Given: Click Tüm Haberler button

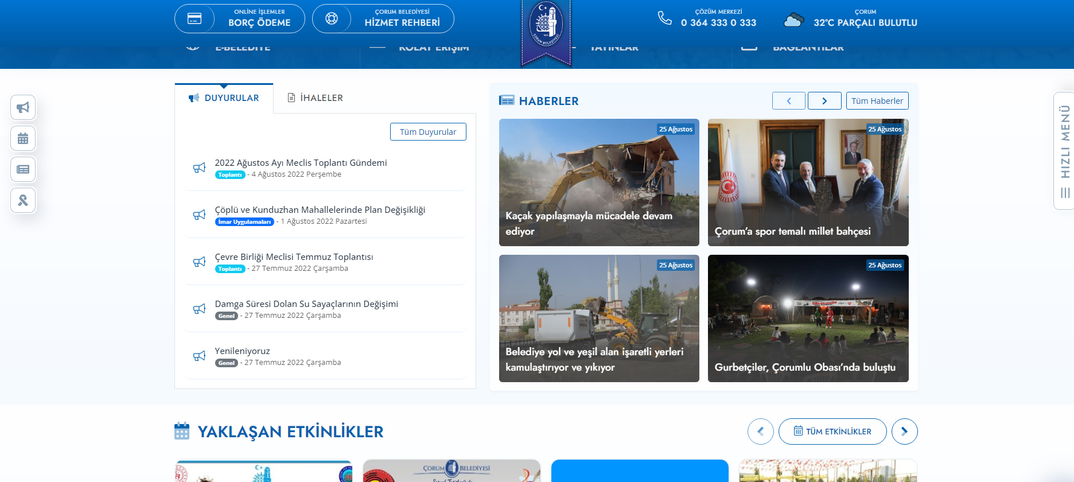Looking at the screenshot, I should (877, 101).
